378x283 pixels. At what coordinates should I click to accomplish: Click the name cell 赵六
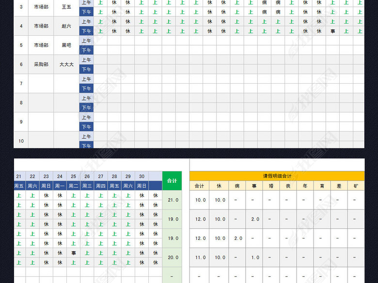tap(66, 26)
